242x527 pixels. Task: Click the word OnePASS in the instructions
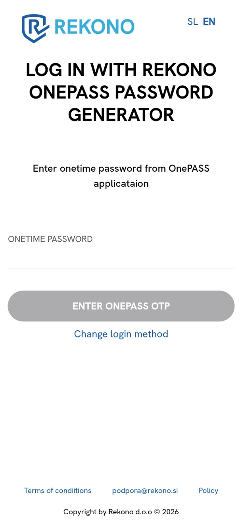(x=189, y=169)
